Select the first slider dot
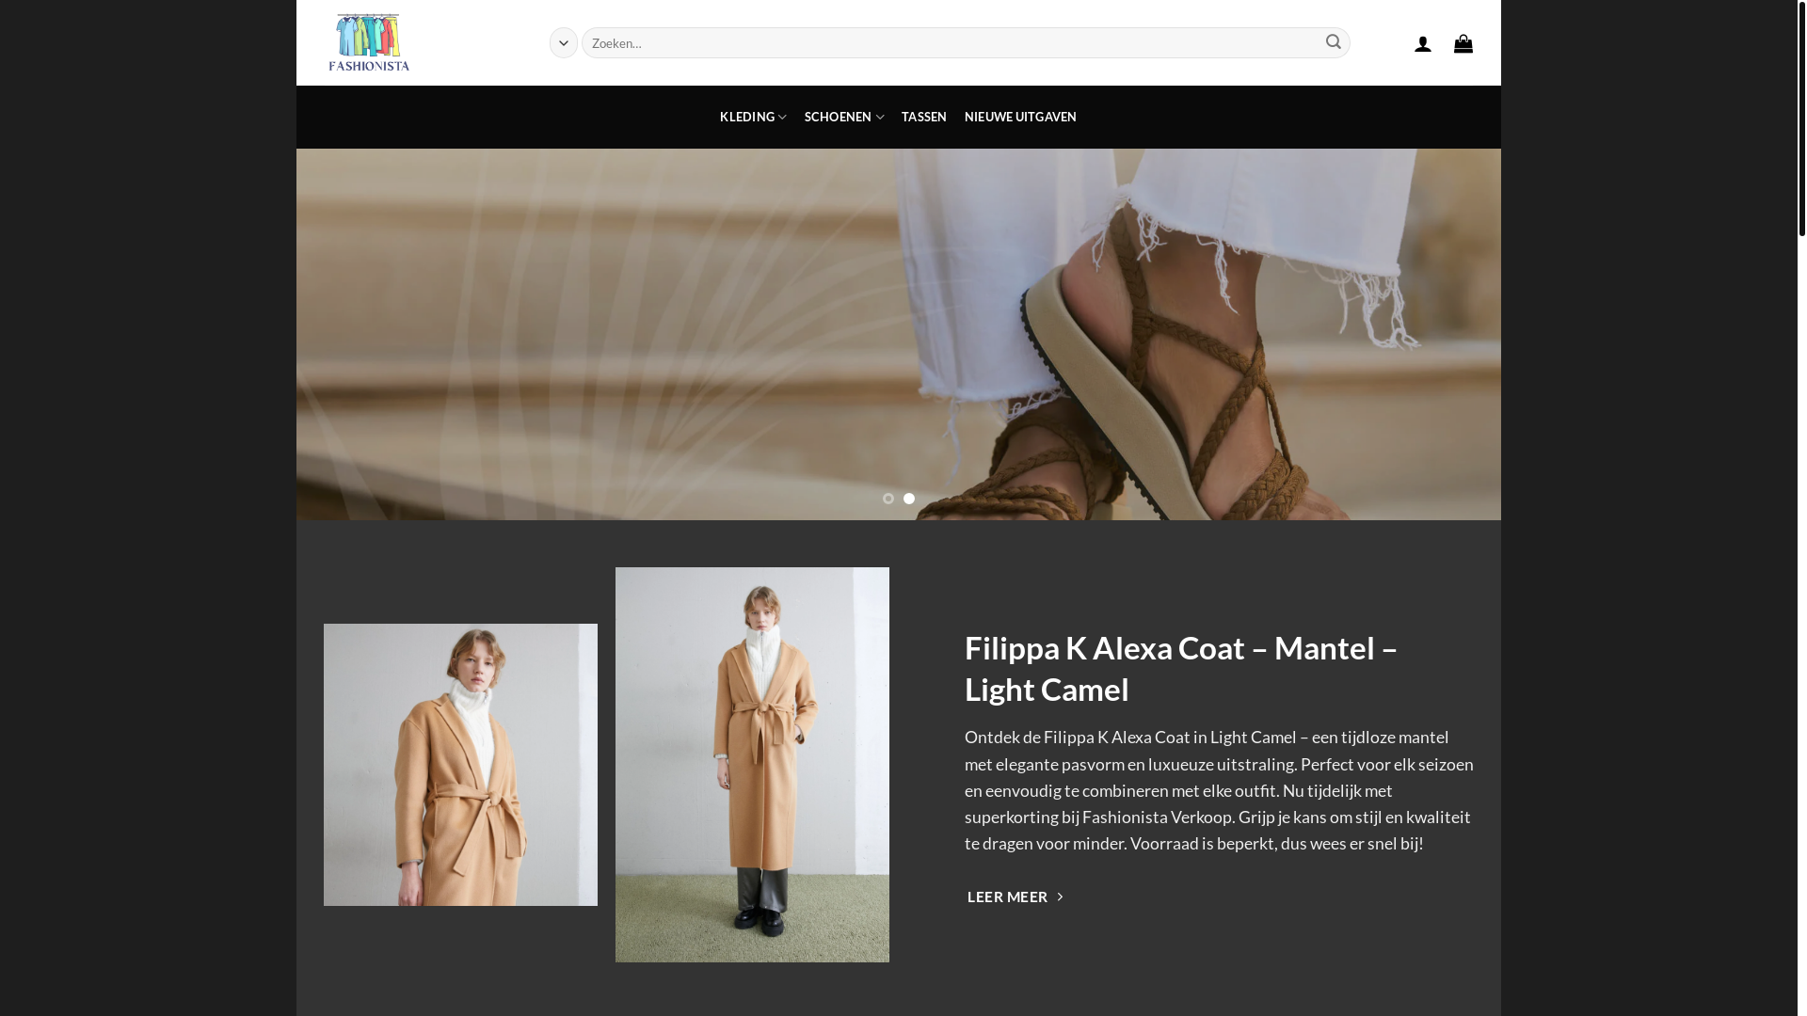This screenshot has height=1016, width=1807. (888, 499)
